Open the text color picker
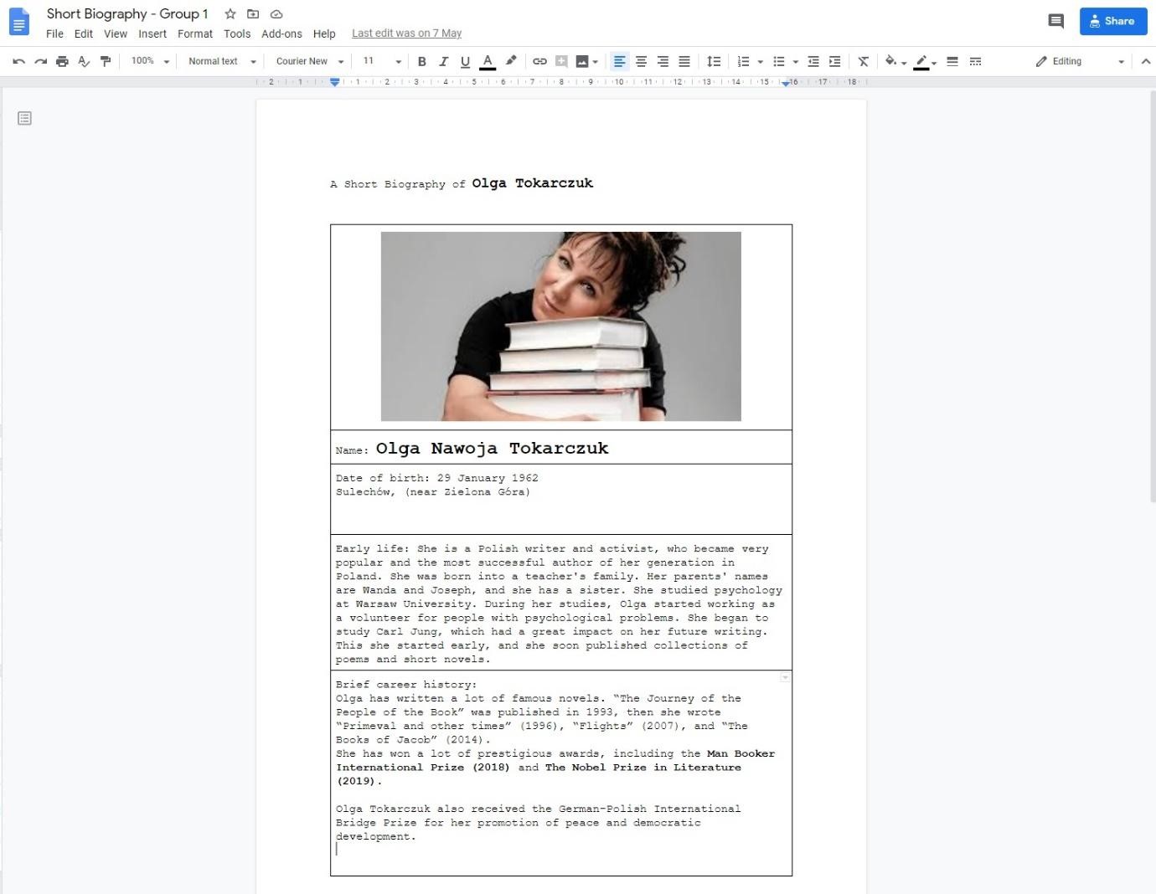 488,61
